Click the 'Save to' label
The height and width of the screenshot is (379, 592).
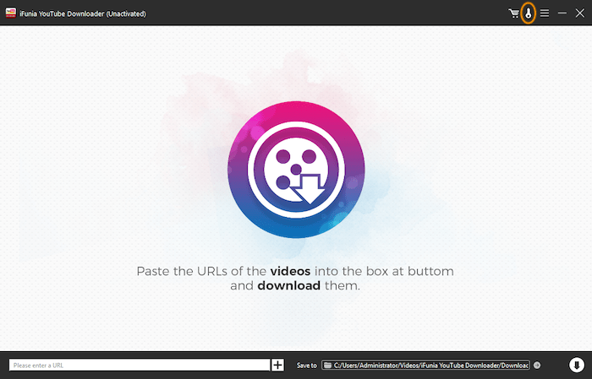coord(306,365)
